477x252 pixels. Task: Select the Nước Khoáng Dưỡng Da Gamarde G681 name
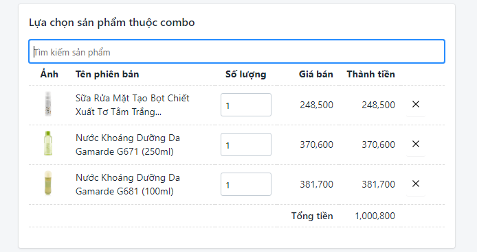[x=128, y=184]
